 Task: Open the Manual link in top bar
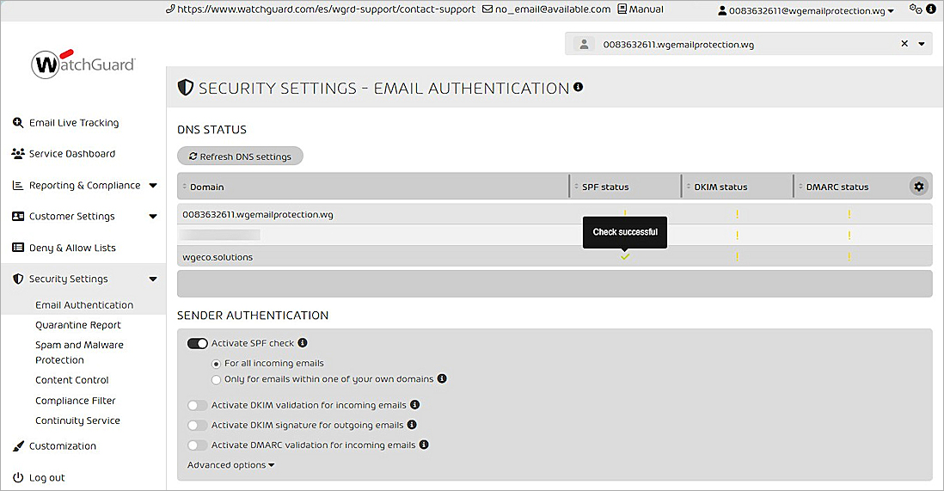(x=640, y=9)
